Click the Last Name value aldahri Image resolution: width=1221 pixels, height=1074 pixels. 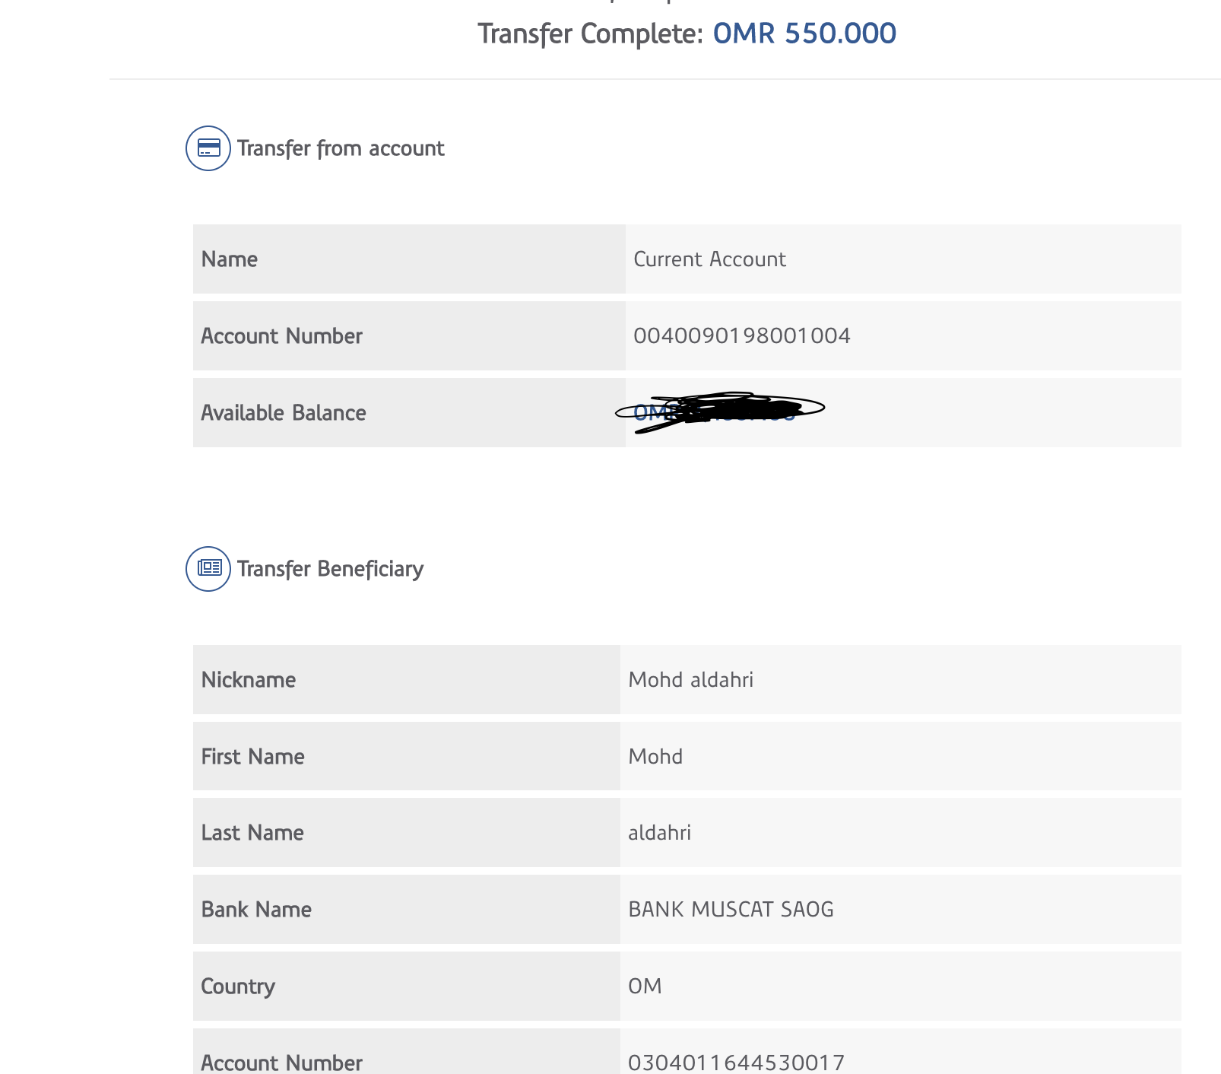click(x=659, y=833)
